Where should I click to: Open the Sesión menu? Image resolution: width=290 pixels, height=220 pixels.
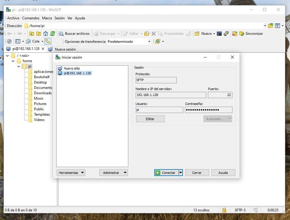(x=60, y=18)
